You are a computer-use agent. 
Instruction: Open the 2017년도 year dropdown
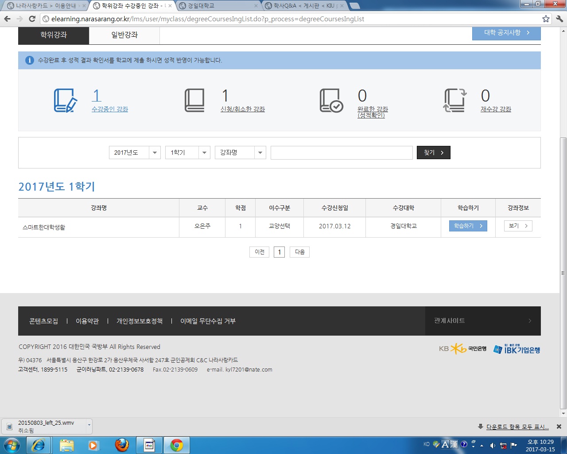135,153
